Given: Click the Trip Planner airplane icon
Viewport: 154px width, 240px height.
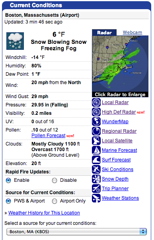Looking at the screenshot, I should (x=96, y=189).
